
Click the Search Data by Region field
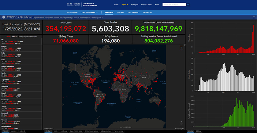click(174, 5)
